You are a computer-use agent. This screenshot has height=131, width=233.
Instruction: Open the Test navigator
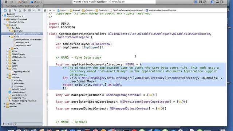point(25,11)
